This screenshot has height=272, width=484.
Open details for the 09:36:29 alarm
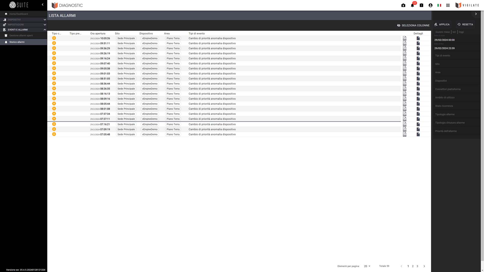tap(418, 48)
